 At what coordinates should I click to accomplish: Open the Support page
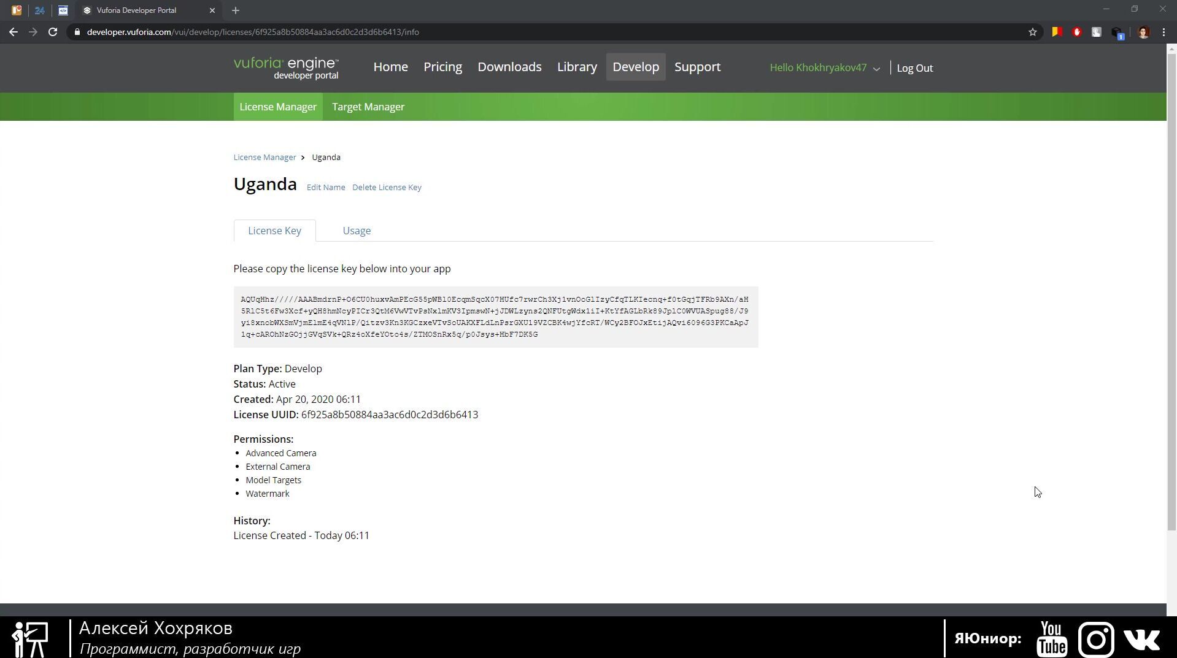tap(697, 67)
